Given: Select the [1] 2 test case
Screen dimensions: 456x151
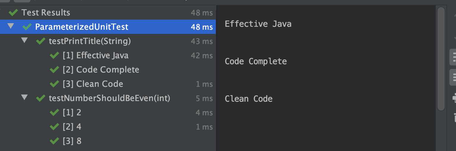Looking at the screenshot, I should [108, 112].
